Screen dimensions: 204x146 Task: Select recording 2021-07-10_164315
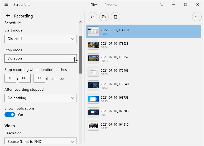coord(144,126)
